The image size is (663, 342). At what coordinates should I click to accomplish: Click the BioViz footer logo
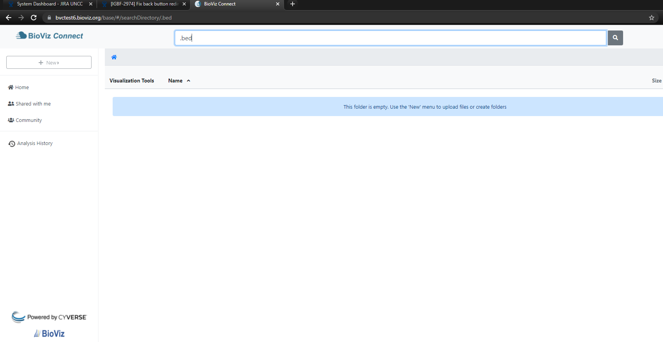click(x=49, y=333)
